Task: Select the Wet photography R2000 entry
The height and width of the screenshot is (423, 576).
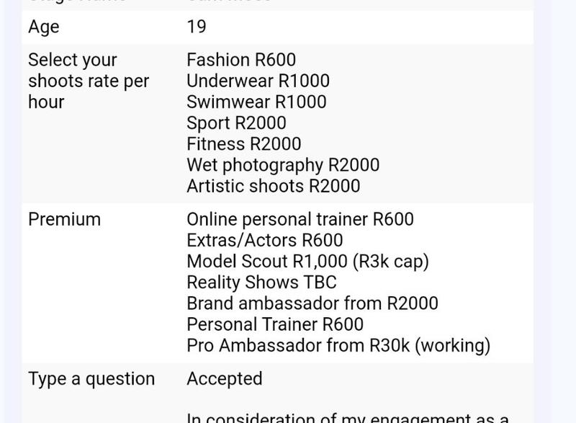Action: pos(283,165)
